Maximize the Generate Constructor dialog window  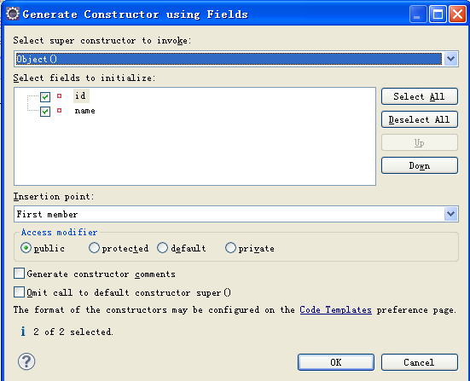coord(438,14)
